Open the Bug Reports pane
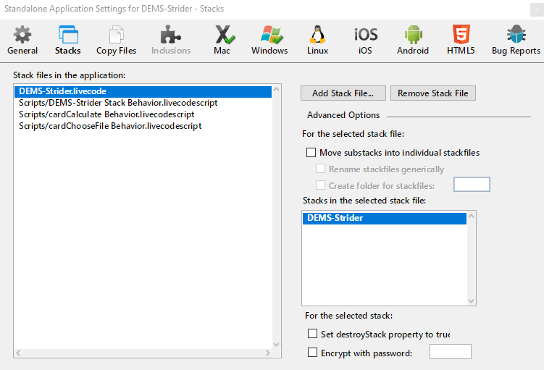Screen dimensions: 544x370 click(516, 40)
